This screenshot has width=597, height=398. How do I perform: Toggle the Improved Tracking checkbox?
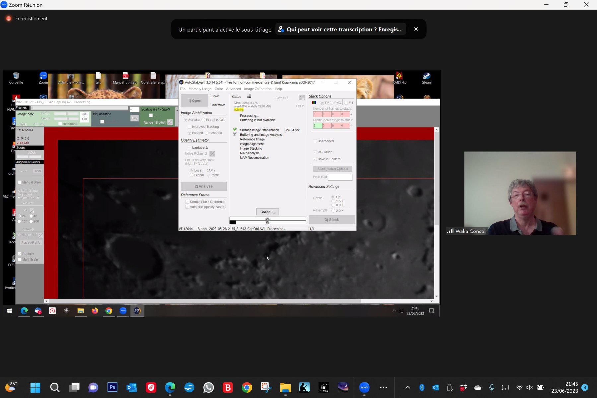point(189,127)
